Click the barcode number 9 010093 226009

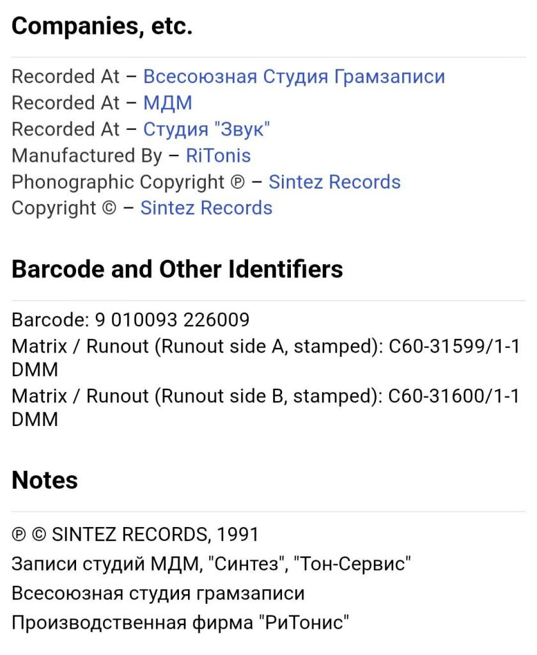172,320
